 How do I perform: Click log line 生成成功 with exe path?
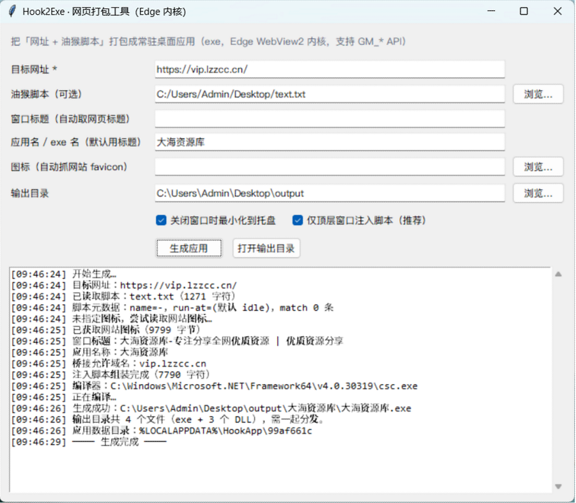tap(211, 408)
